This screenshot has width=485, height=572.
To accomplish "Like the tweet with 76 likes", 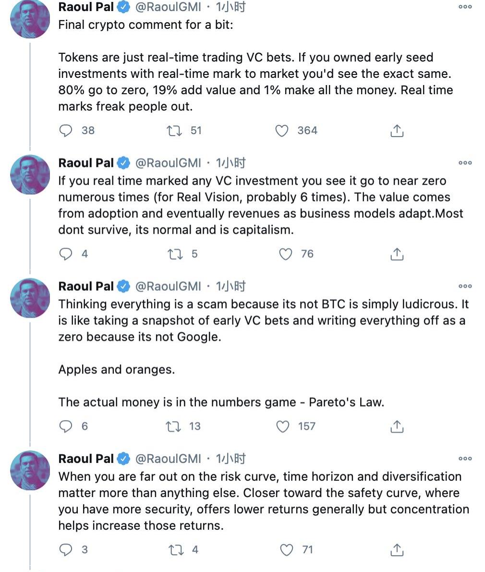I will click(x=286, y=254).
